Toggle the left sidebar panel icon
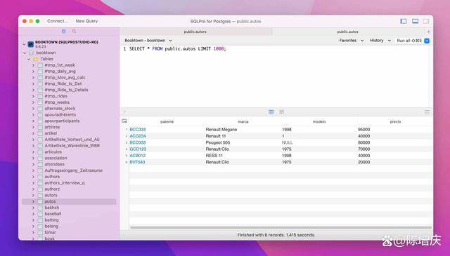The image size is (450, 256). point(403,21)
